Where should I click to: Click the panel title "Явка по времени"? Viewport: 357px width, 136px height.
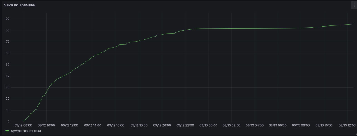(x=20, y=5)
